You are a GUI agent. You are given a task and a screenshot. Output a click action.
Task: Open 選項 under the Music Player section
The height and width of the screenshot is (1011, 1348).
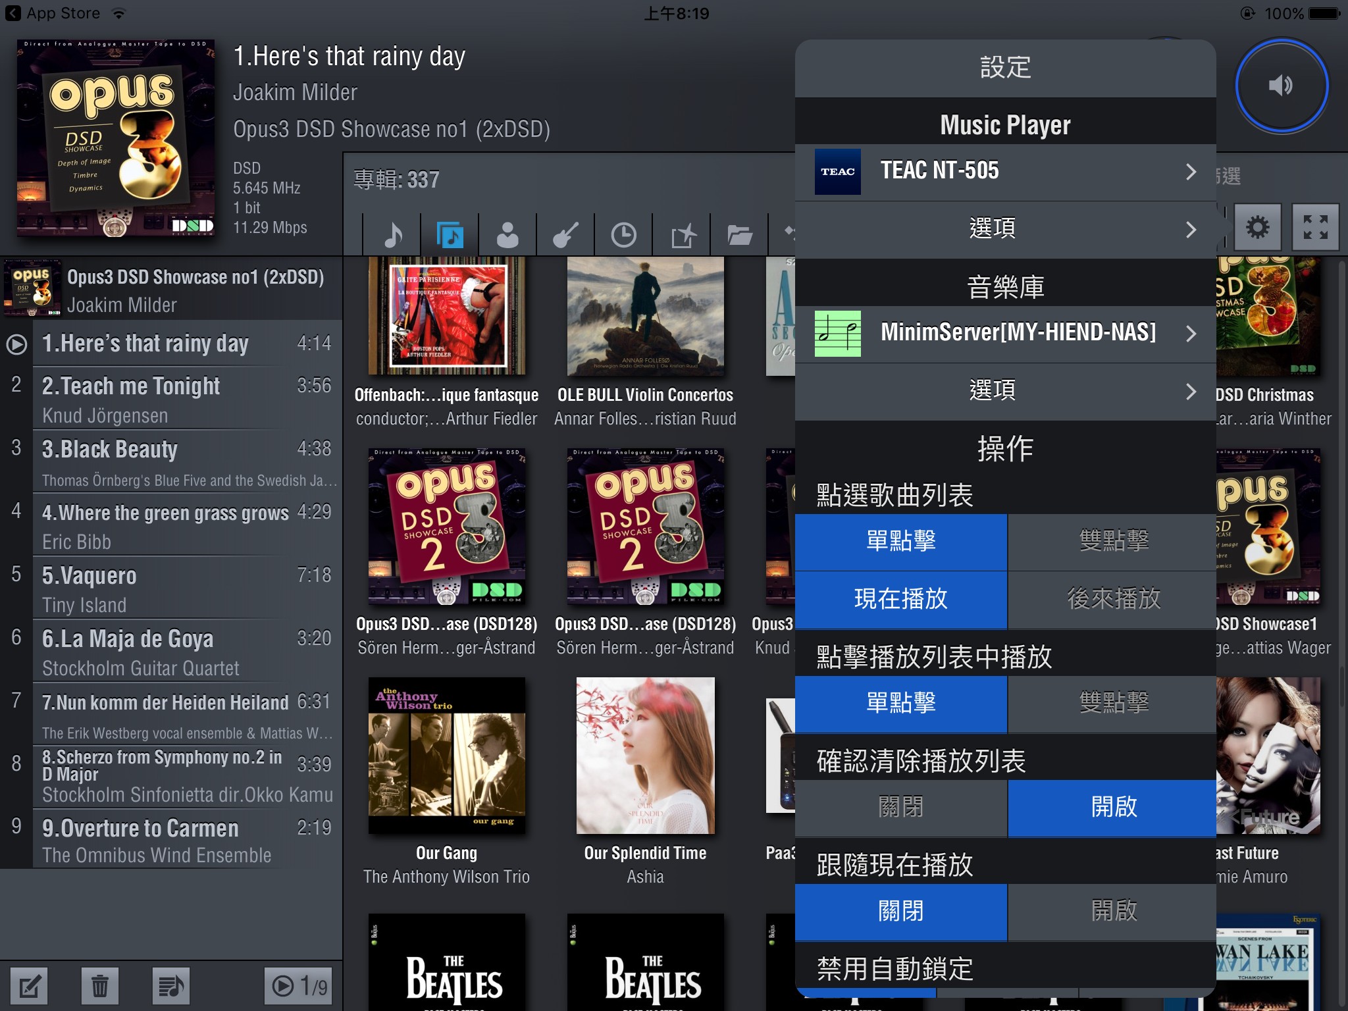(x=1006, y=229)
